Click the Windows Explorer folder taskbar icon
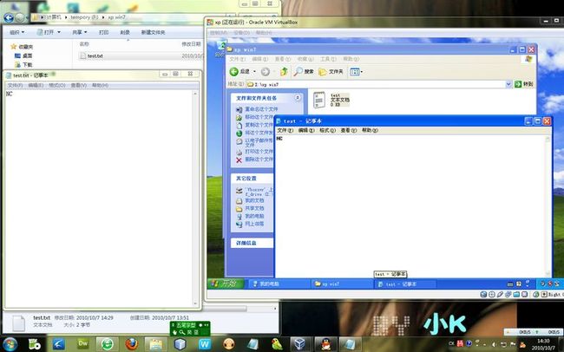The height and width of the screenshot is (352, 564). [155, 344]
